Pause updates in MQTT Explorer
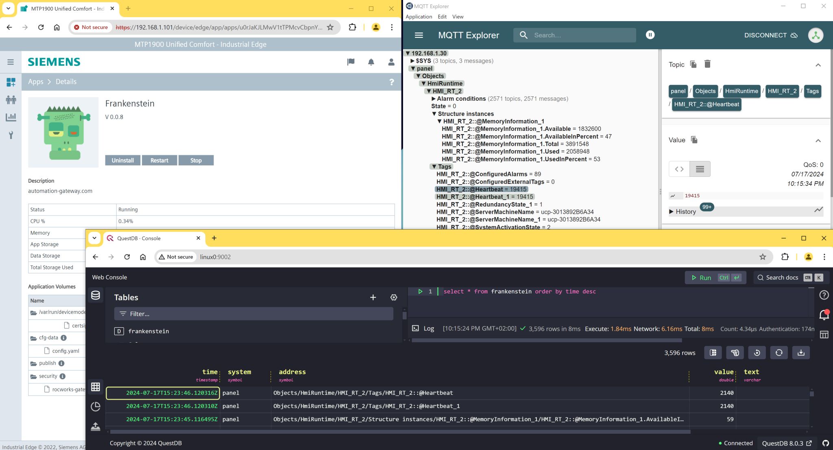Viewport: 833px width, 450px height. [650, 35]
